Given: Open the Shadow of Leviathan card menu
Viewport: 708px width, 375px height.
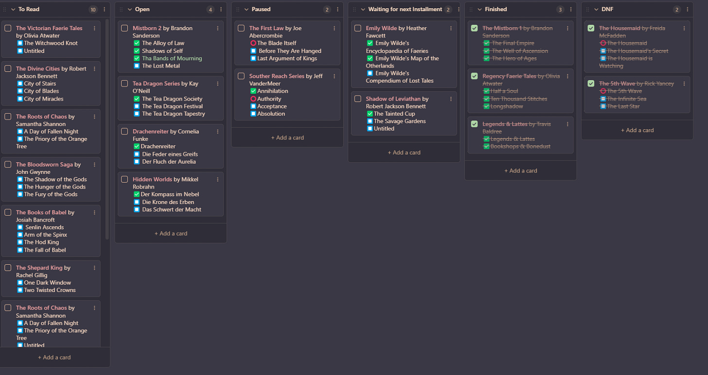Looking at the screenshot, I should pos(451,99).
